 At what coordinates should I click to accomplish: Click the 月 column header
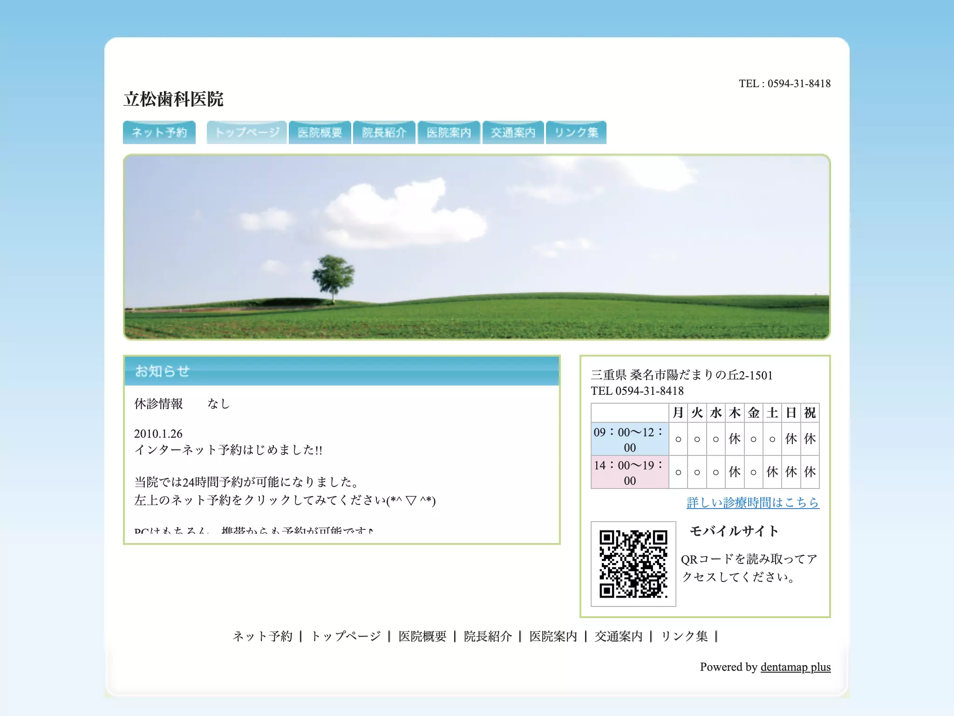click(678, 413)
